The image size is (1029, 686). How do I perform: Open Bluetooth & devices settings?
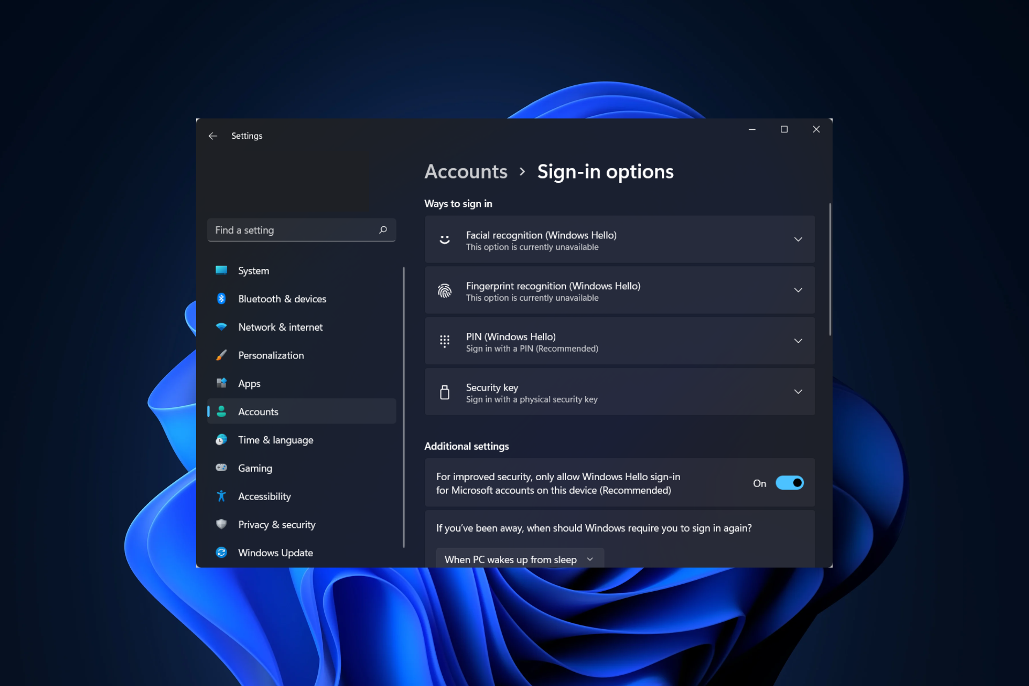pyautogui.click(x=282, y=299)
